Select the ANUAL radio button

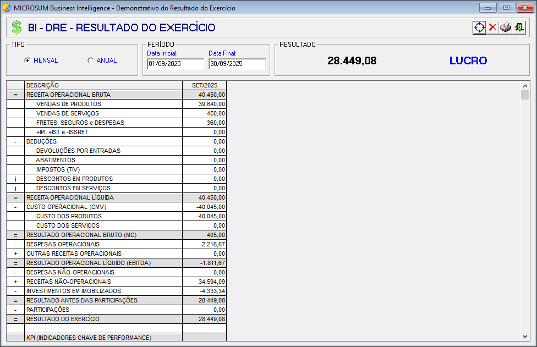[x=90, y=60]
